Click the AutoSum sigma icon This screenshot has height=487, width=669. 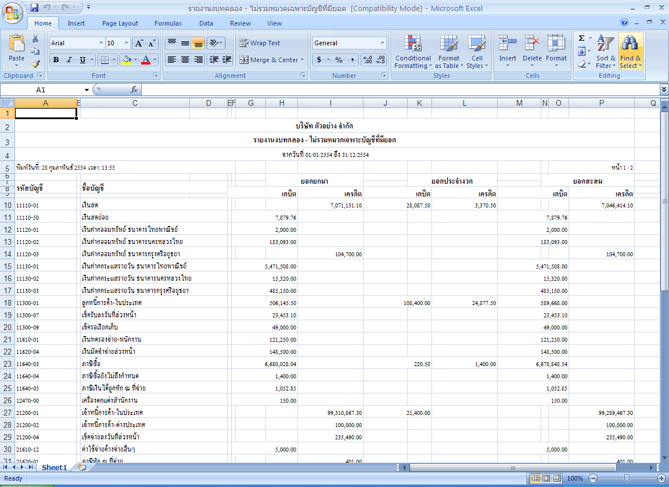(581, 38)
